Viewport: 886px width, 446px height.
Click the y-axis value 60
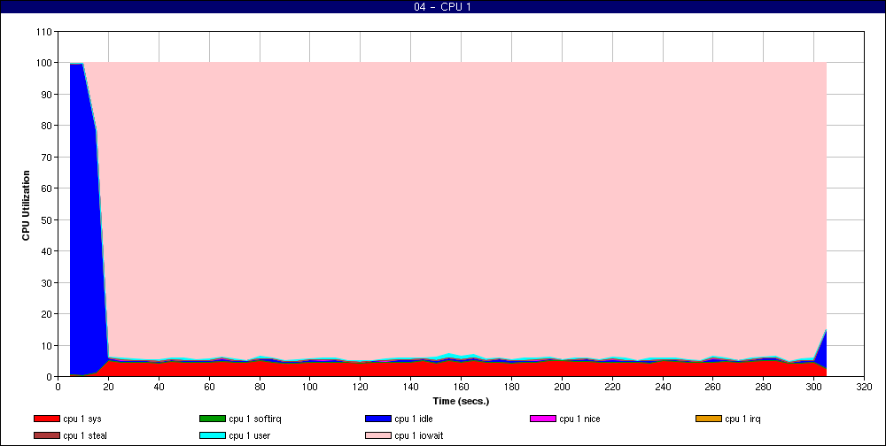[x=48, y=188]
